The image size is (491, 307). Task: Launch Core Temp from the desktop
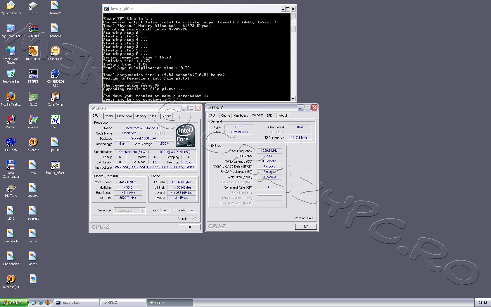click(55, 99)
